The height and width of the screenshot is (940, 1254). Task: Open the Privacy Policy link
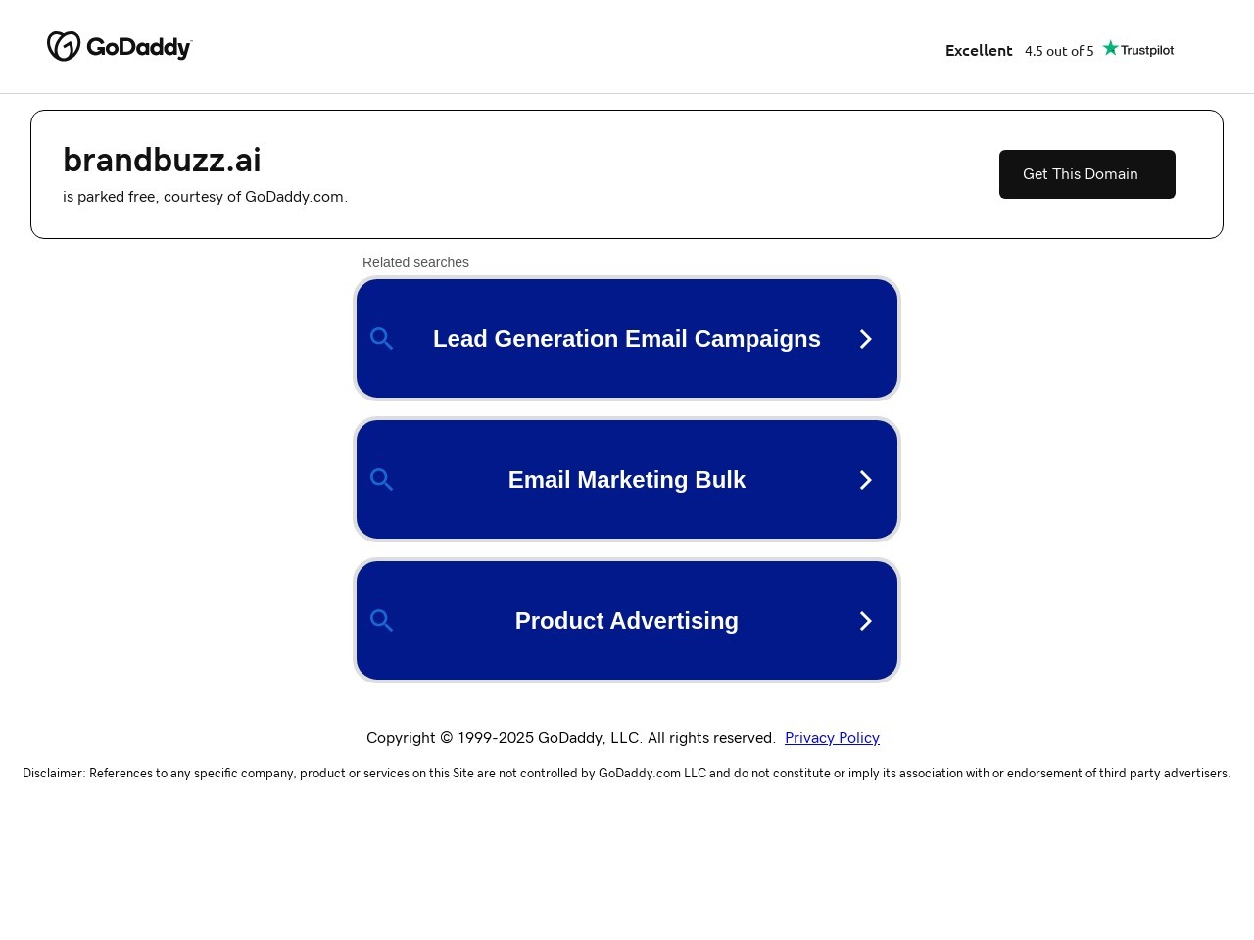[832, 738]
